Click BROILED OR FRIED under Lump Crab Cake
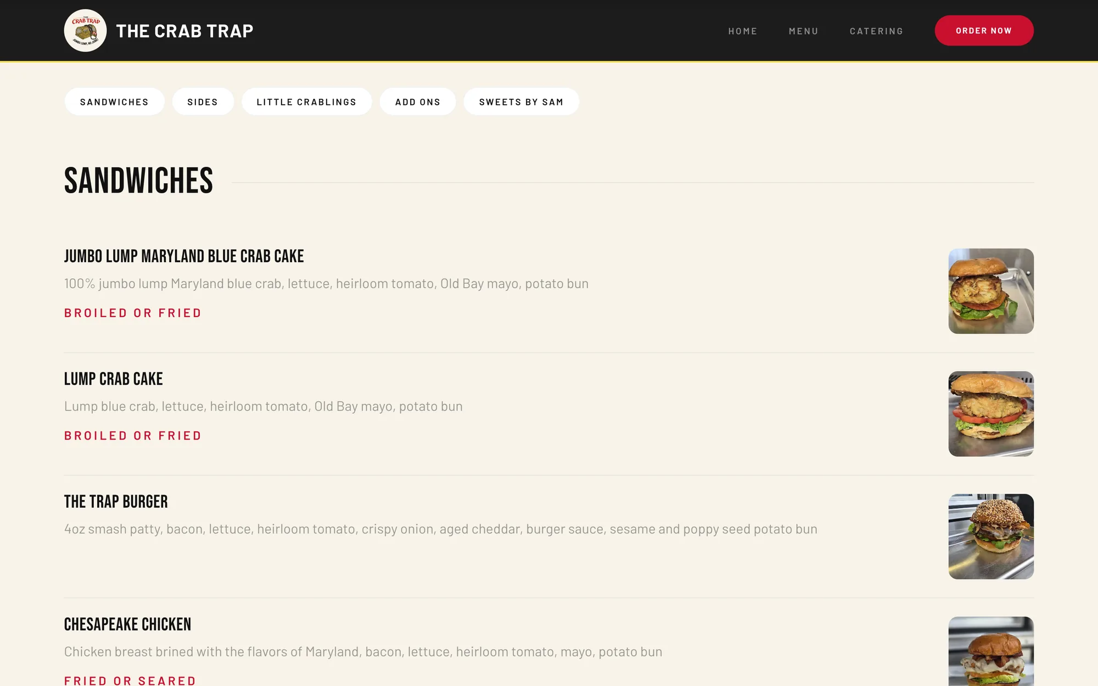Image resolution: width=1098 pixels, height=686 pixels. click(x=133, y=436)
